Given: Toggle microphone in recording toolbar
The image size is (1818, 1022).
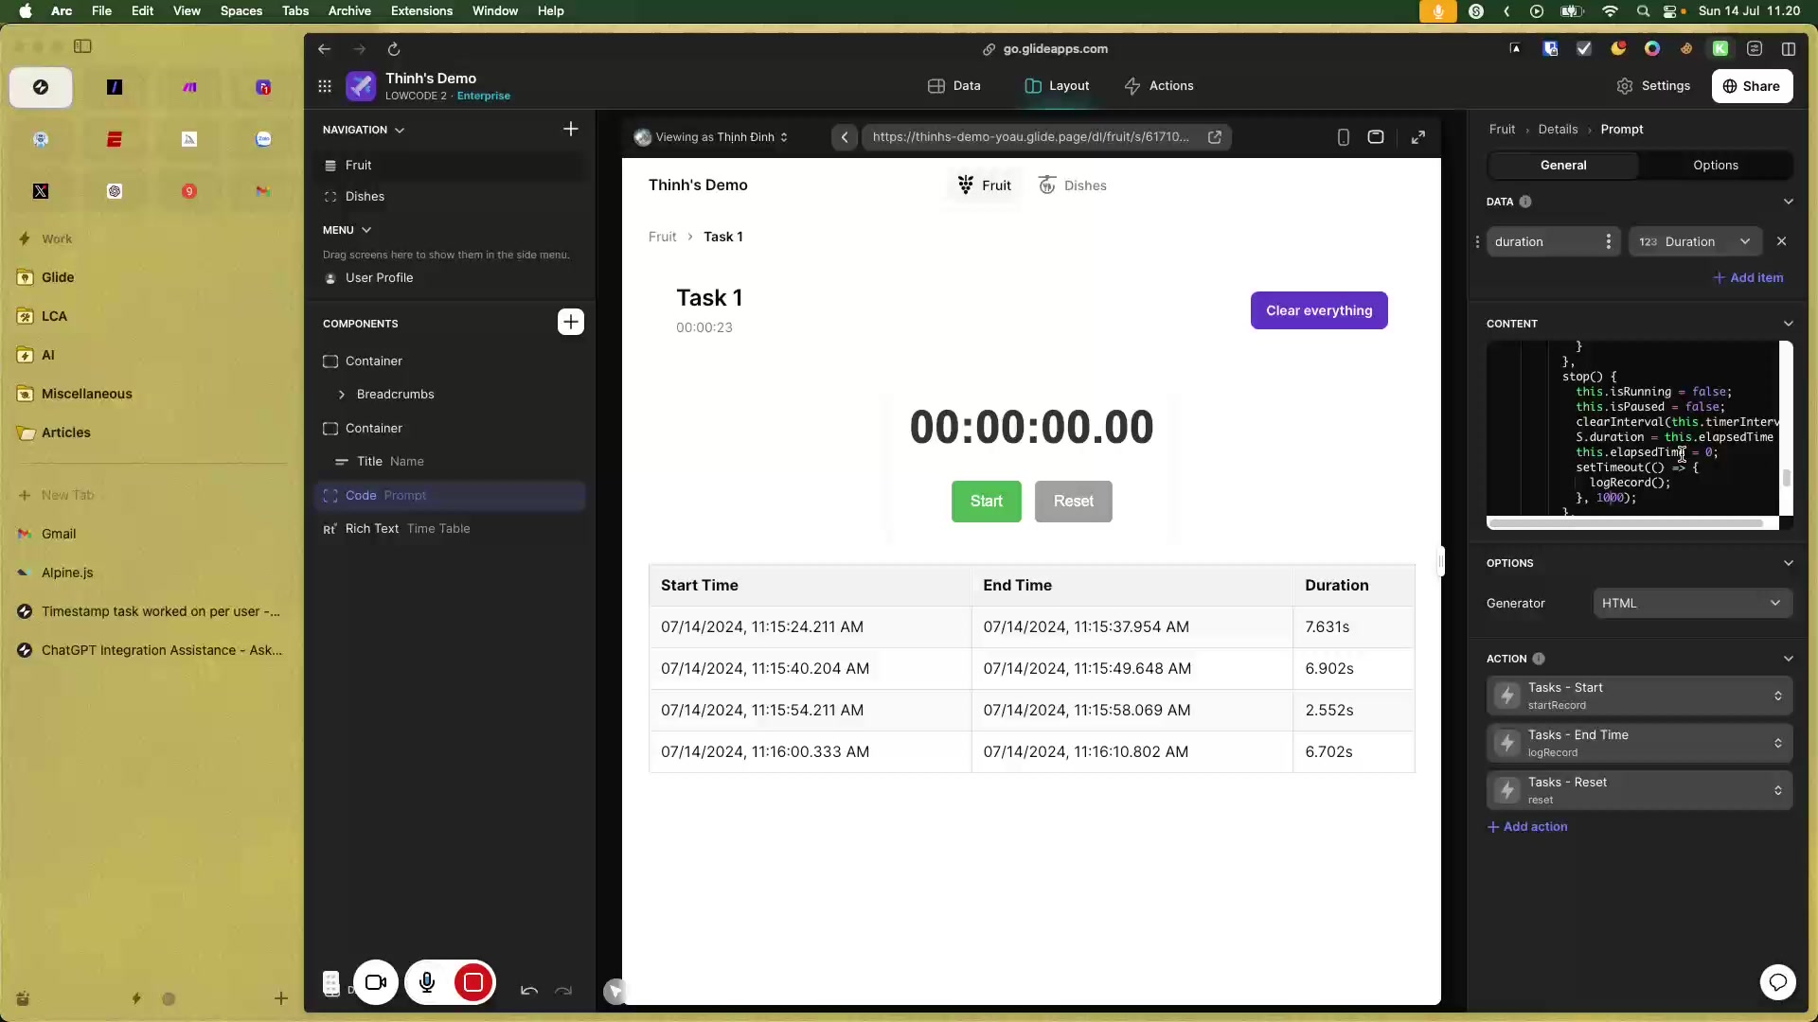Looking at the screenshot, I should [427, 982].
